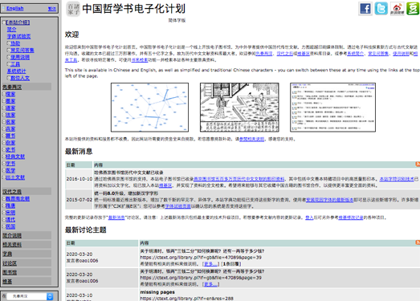Select the 2016-10-10 news date cell
420x301 pixels.
(x=80, y=179)
